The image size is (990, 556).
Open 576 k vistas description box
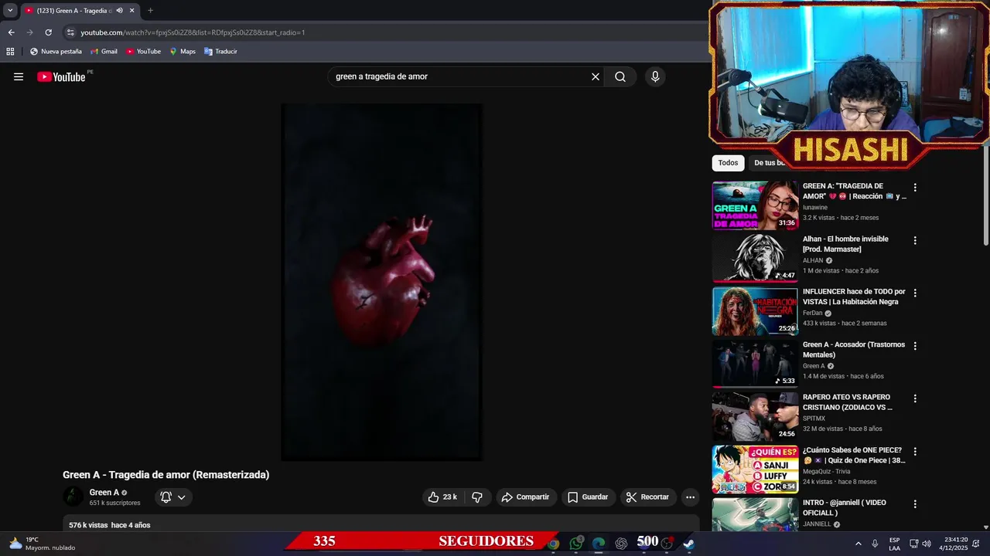coord(381,524)
